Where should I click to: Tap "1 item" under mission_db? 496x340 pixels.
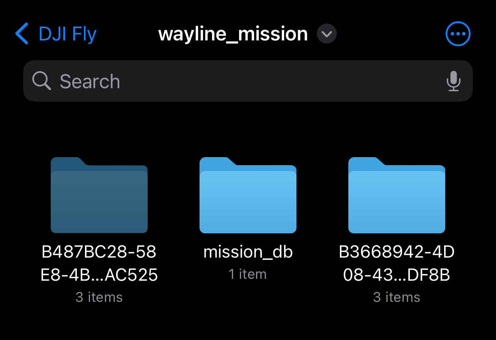248,274
